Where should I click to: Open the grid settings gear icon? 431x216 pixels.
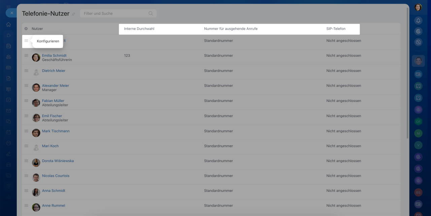(x=26, y=29)
